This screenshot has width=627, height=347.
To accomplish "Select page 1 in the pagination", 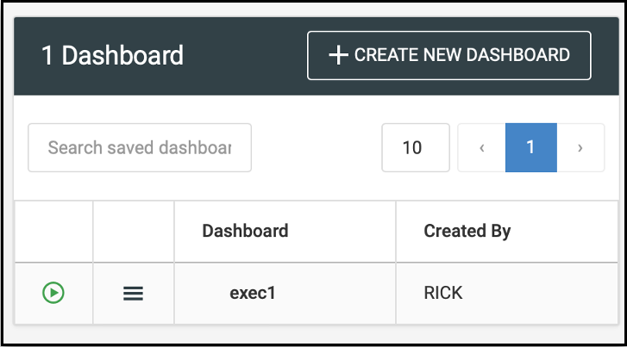I will (530, 147).
